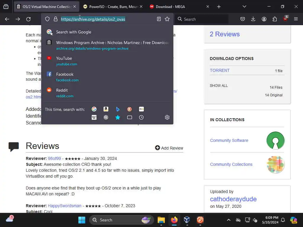
Task: Open VirtualBox from the taskbar
Action: click(x=187, y=220)
